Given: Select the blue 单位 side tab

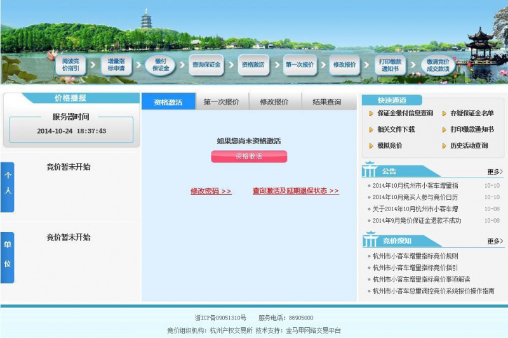Looking at the screenshot, I should 8,257.
